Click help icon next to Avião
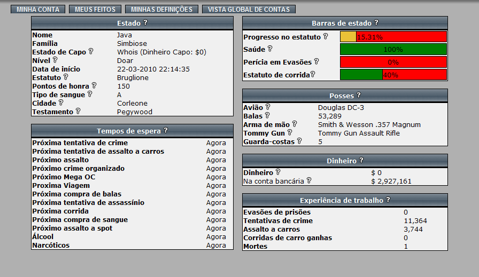This screenshot has height=277, width=479. [268, 107]
